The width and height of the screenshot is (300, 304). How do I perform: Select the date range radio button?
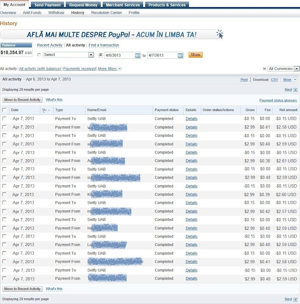click(101, 55)
